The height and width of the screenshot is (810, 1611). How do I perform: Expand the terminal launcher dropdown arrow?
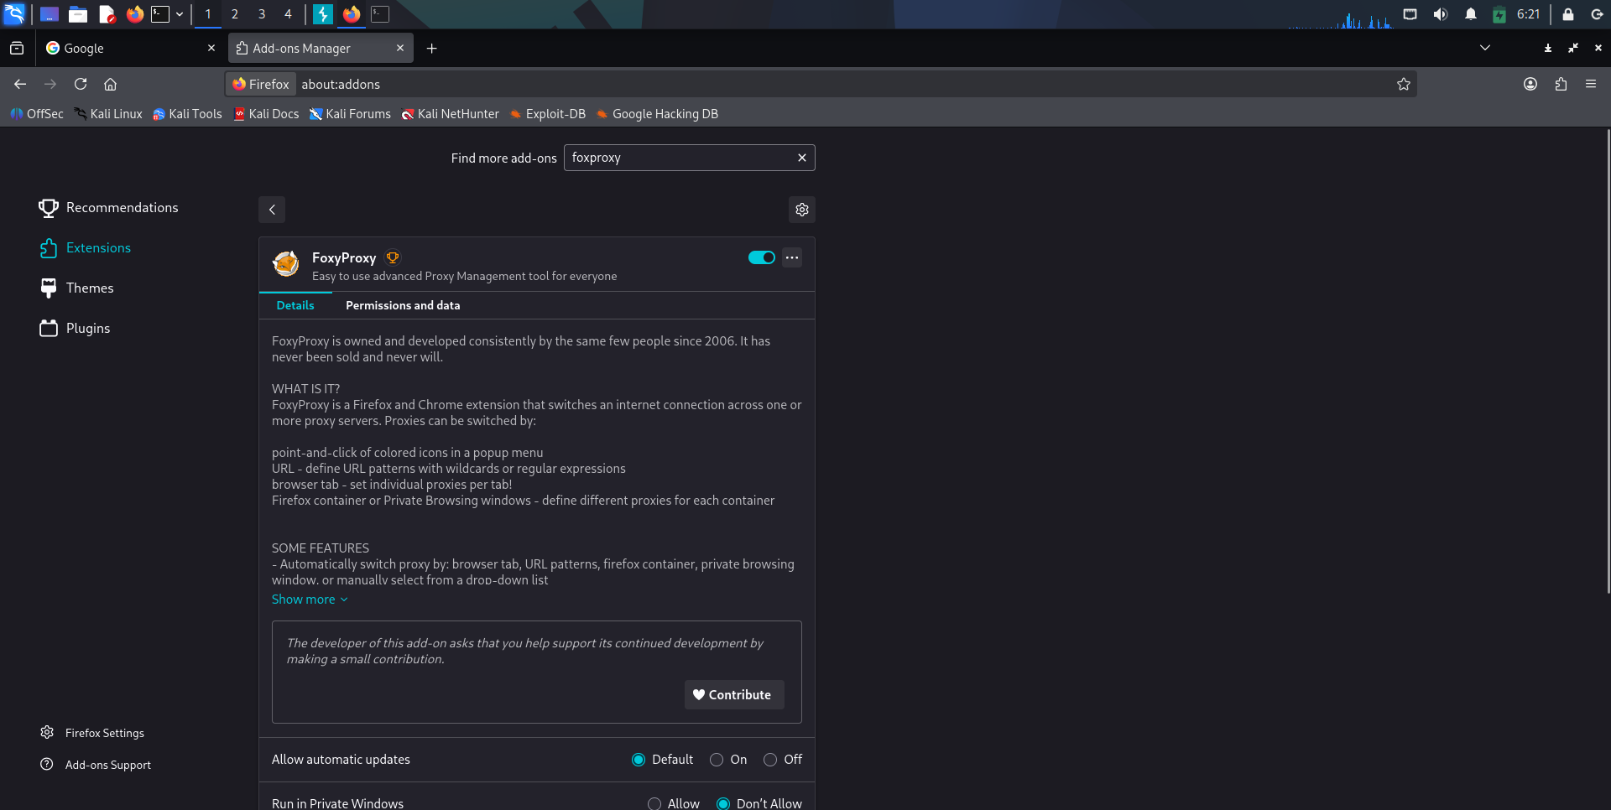pos(180,14)
